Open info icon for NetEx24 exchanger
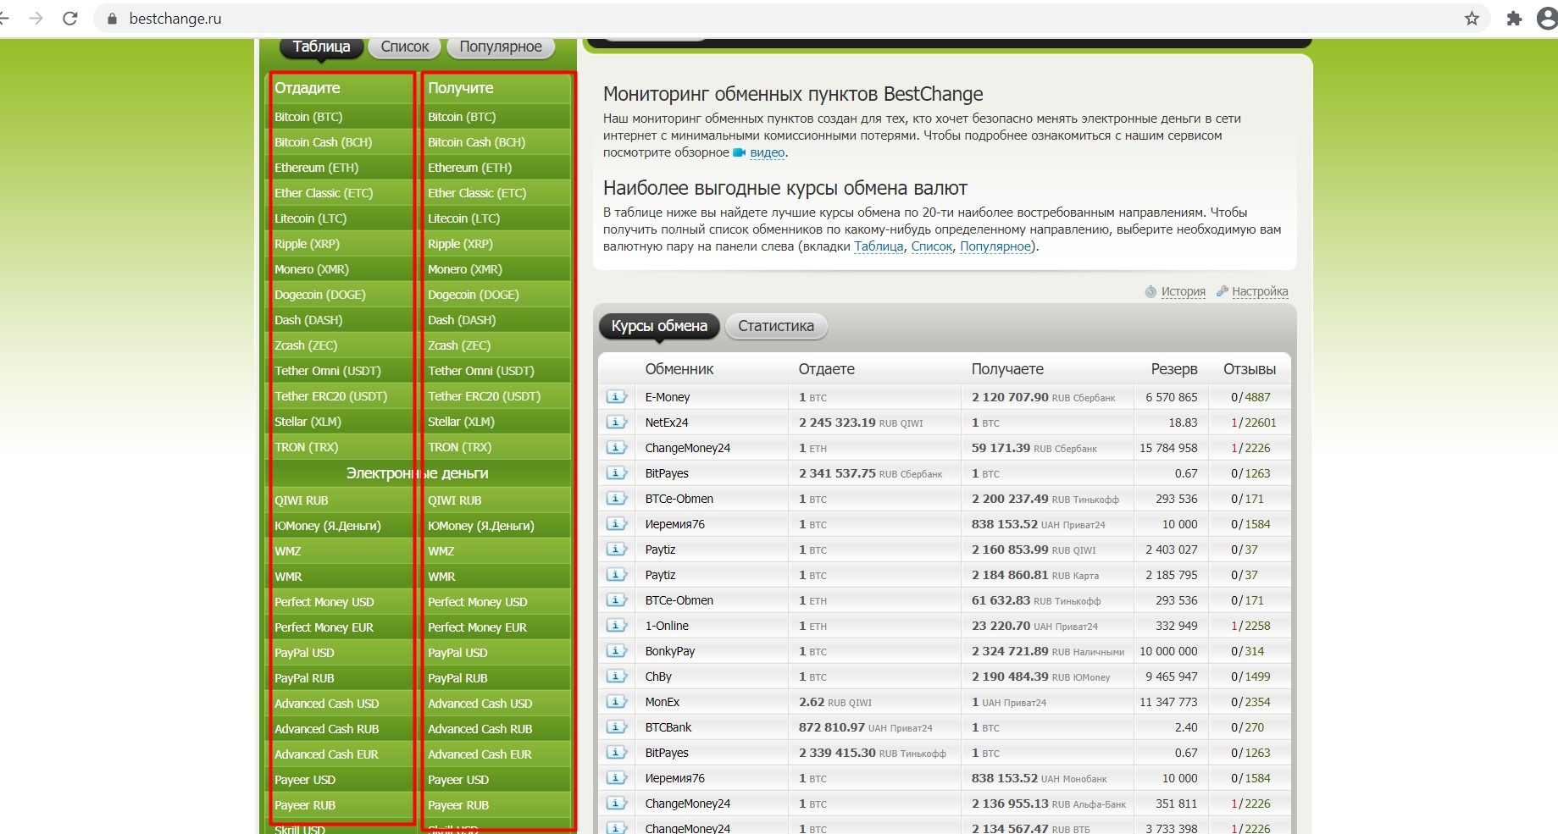Viewport: 1558px width, 834px height. 616,423
